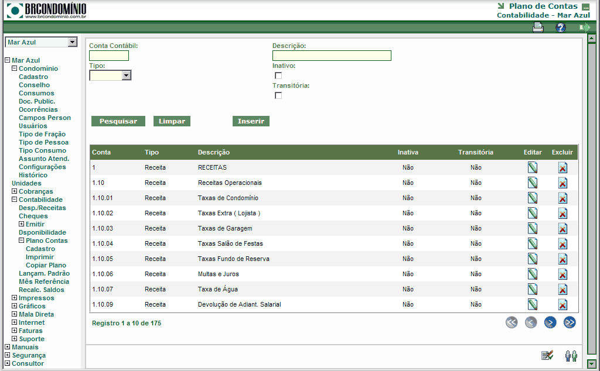Click the Conta Contábil input field

pyautogui.click(x=109, y=56)
